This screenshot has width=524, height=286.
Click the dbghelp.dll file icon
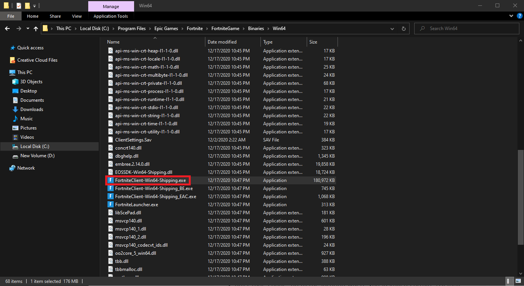(111, 156)
